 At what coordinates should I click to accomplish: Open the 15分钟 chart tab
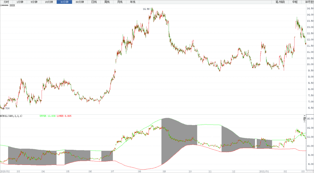click(x=49, y=2)
